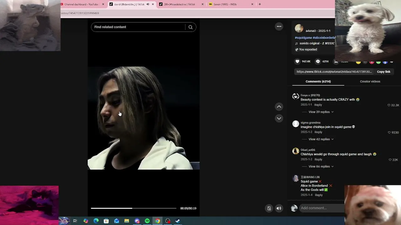Pause the video by clicking the player
Screen dimensions: 401x225
pyautogui.click(x=143, y=118)
